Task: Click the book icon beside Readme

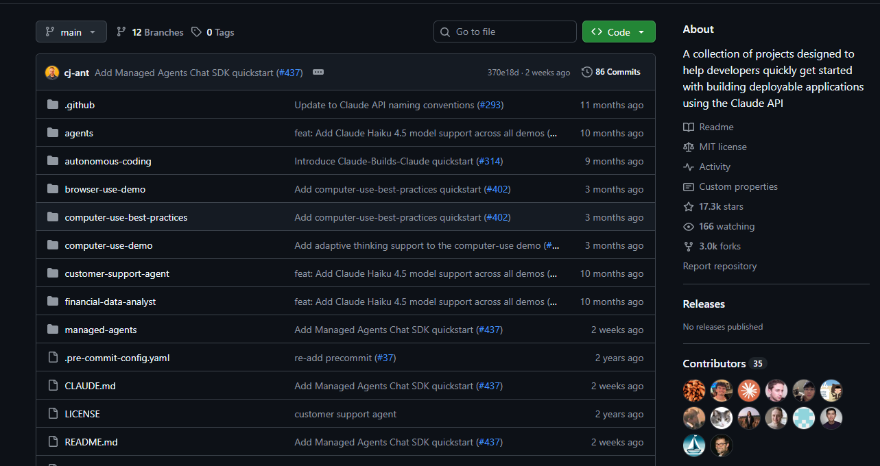Action: (689, 127)
